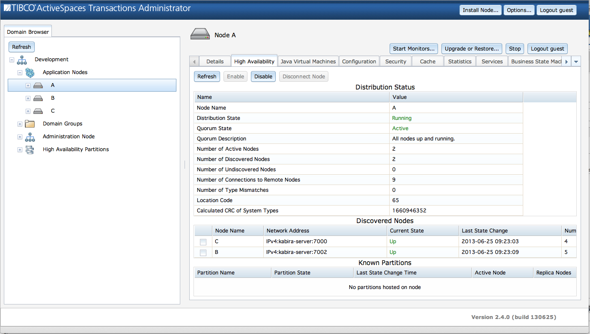This screenshot has width=590, height=334.
Task: Select the node B drive icon
Action: pyautogui.click(x=38, y=98)
